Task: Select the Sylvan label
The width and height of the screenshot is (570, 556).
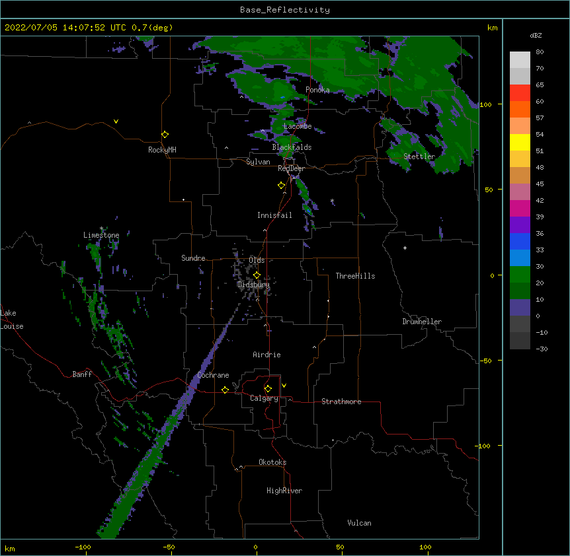Action: [258, 162]
